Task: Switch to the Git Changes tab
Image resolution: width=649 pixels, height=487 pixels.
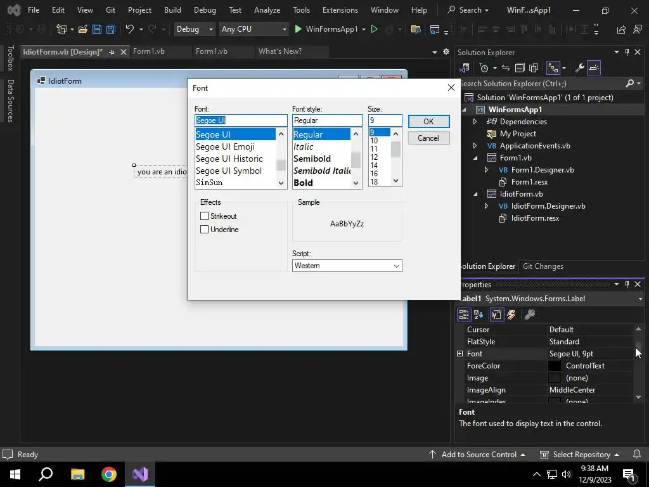Action: point(543,266)
